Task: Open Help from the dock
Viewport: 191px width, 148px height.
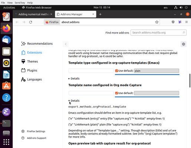Action: (x=6, y=98)
